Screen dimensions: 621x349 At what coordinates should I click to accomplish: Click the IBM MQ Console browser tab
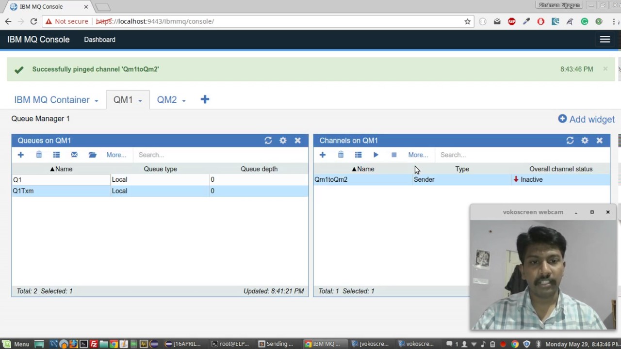point(49,7)
